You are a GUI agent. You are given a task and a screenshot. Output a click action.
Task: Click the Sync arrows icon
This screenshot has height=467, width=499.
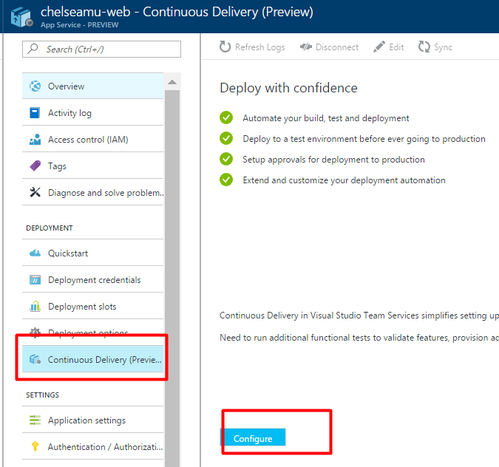(424, 47)
